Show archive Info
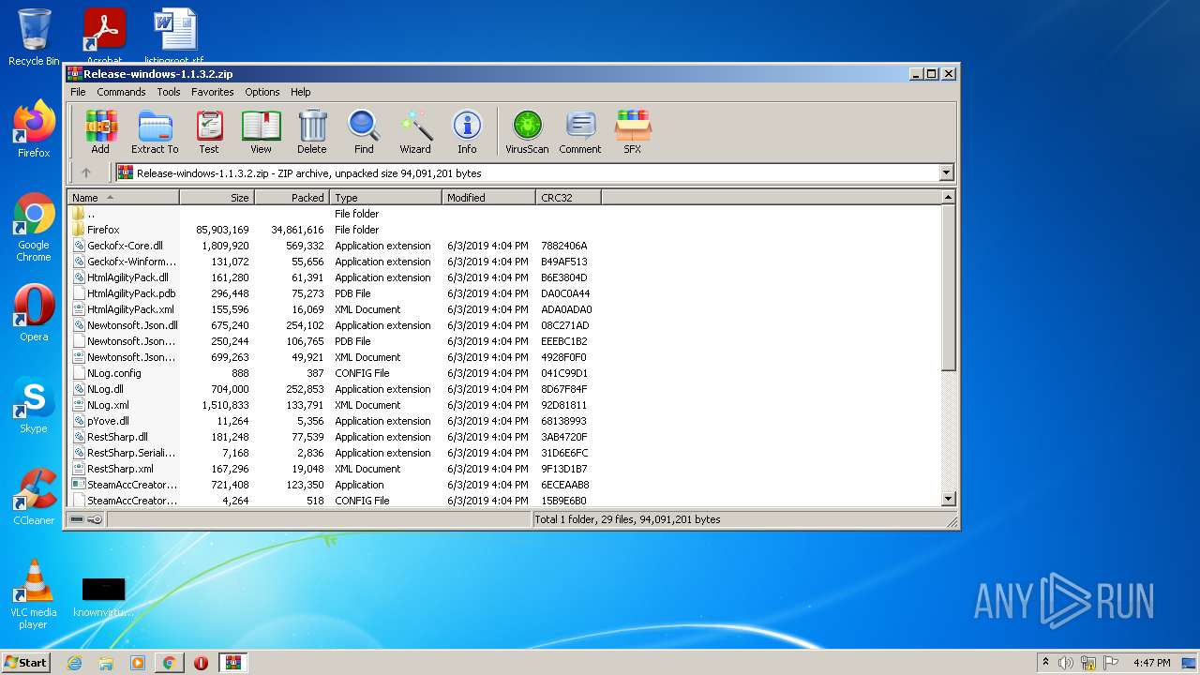The image size is (1200, 675). (467, 131)
